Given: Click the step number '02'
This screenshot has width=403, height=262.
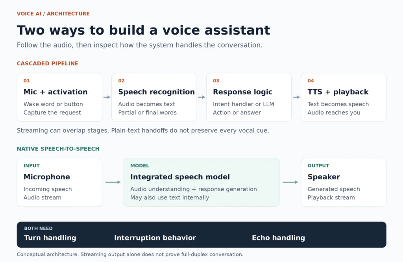Looking at the screenshot, I should [x=121, y=81].
